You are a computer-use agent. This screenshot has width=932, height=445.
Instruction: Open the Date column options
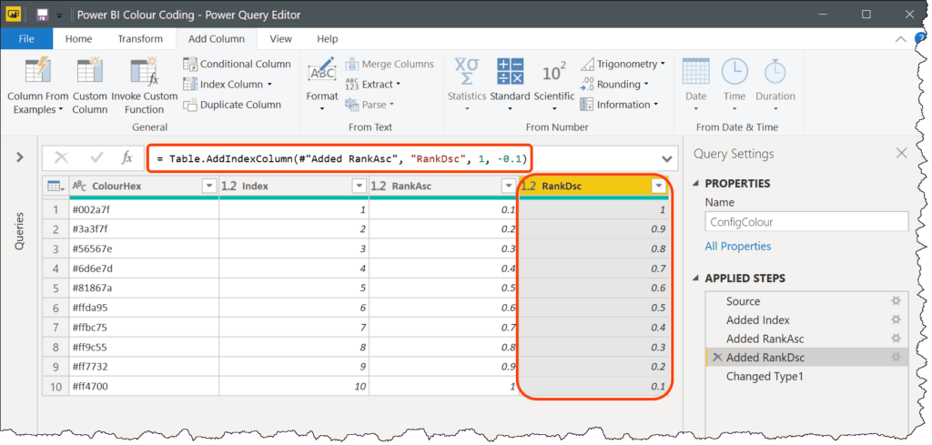(x=695, y=85)
